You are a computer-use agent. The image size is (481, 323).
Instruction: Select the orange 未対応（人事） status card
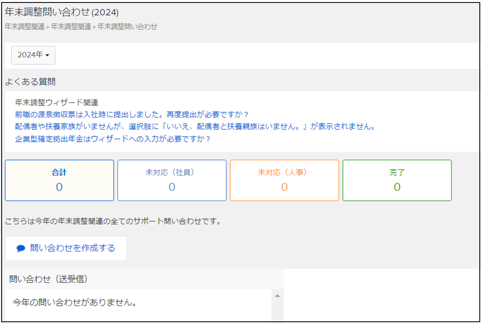[x=284, y=180]
